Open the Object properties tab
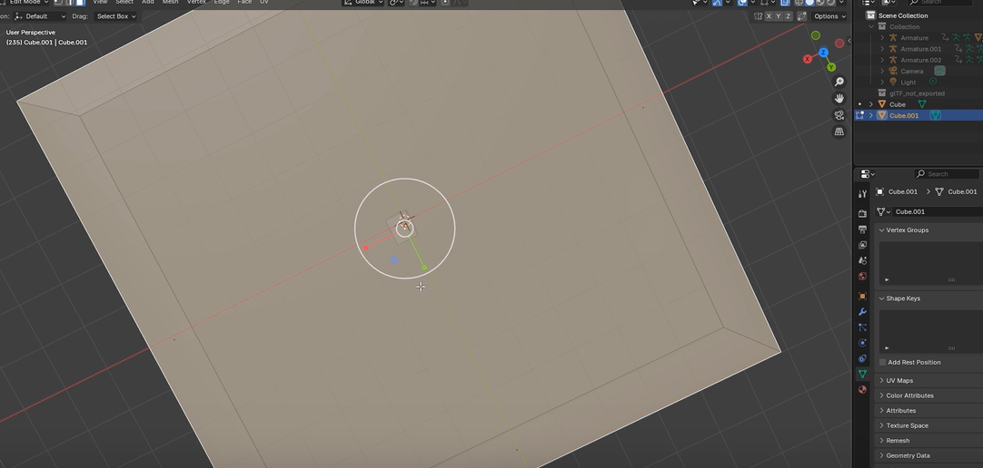 click(863, 297)
